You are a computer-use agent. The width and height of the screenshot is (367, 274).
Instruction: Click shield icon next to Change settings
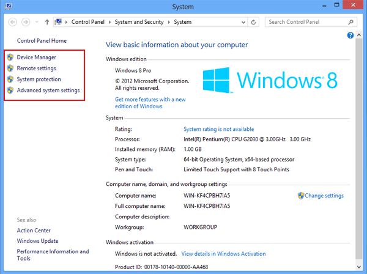[301, 196]
